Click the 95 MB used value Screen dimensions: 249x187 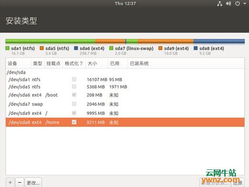pyautogui.click(x=115, y=79)
